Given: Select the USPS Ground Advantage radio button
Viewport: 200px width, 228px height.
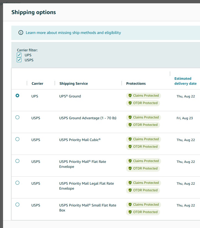Looking at the screenshot, I should coord(17,117).
